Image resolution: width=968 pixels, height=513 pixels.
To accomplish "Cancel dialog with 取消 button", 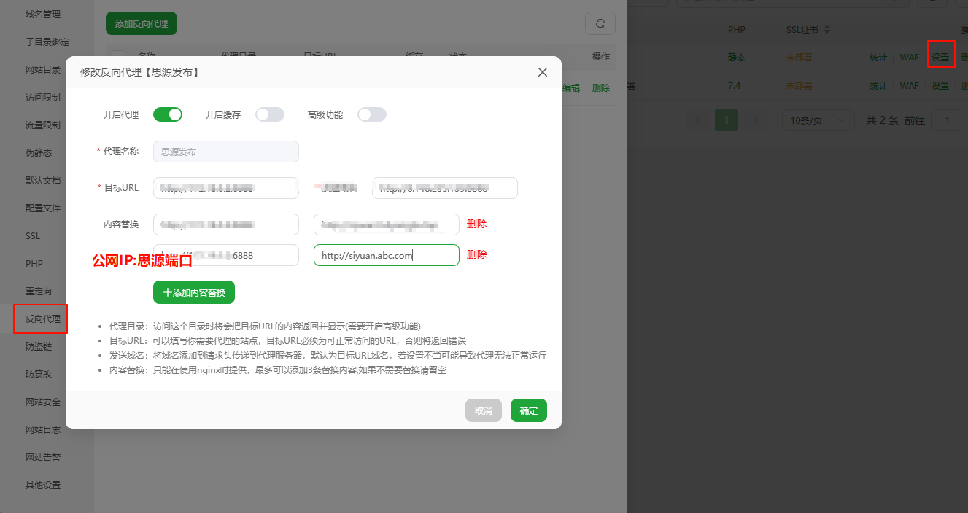I will pos(484,410).
